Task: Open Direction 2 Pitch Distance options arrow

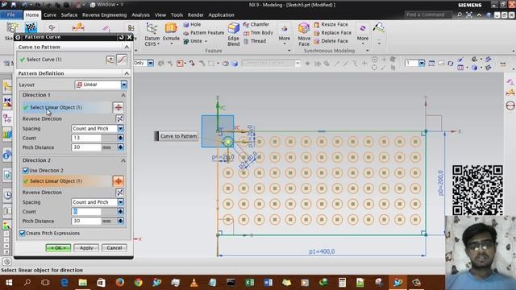Action: point(120,221)
